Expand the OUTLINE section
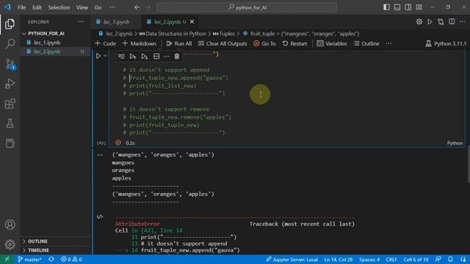 coord(37,241)
